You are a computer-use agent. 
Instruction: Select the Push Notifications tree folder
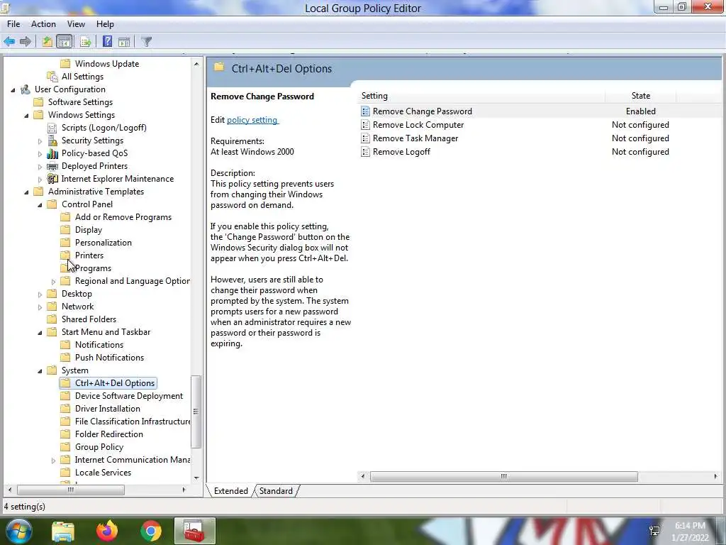pyautogui.click(x=109, y=358)
